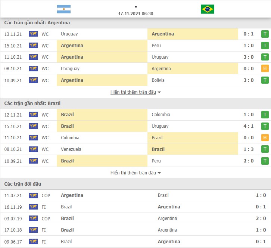This screenshot has width=271, height=248.
Task: Expand more Brazil matches via Hiển thị thêm trận đấu
Action: [x=133, y=173]
